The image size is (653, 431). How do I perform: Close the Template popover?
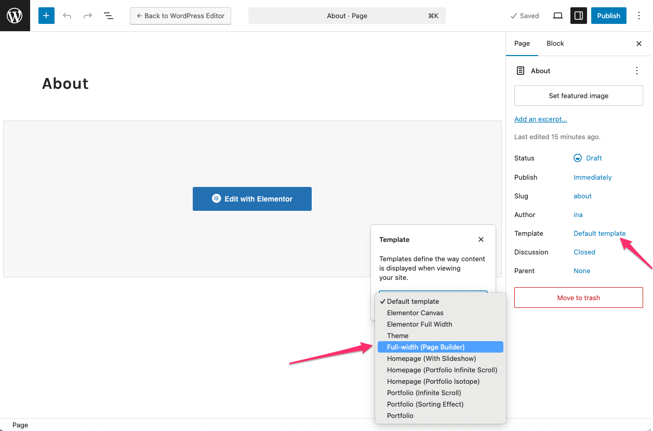(481, 239)
